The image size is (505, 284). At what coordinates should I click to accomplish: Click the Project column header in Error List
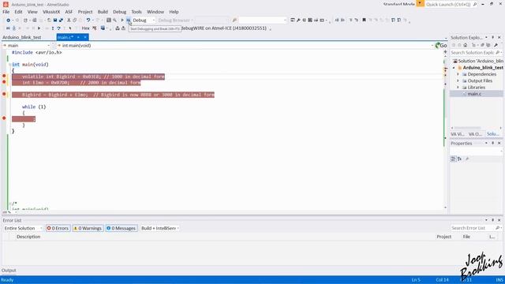443,237
